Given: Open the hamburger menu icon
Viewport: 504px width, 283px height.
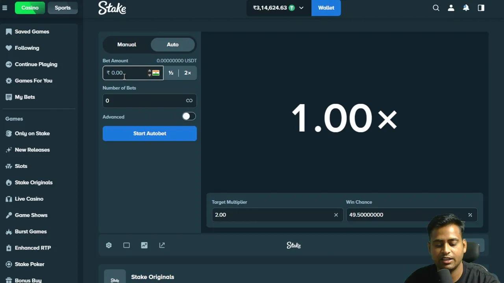Looking at the screenshot, I should pyautogui.click(x=5, y=8).
